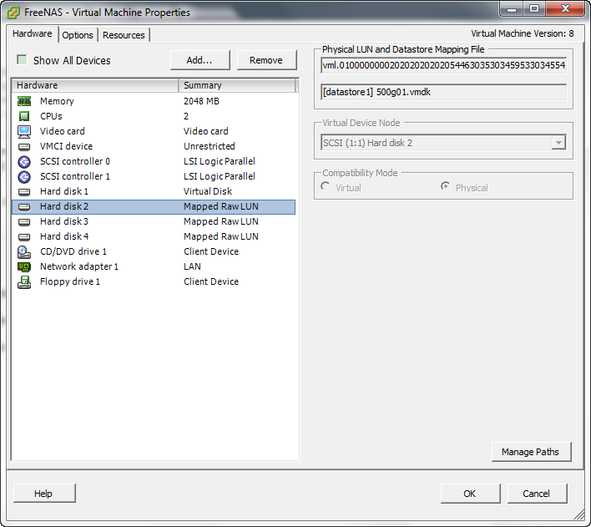The image size is (591, 527).
Task: Click LSI Logic Parallel summary of SCSI controller 0
Action: (x=220, y=161)
